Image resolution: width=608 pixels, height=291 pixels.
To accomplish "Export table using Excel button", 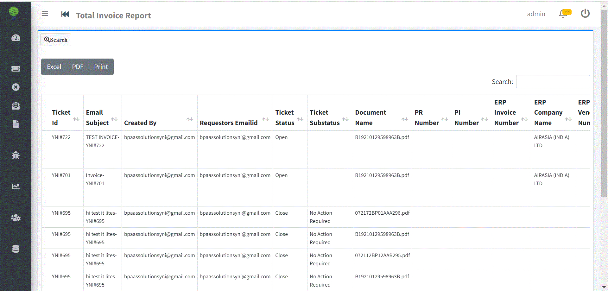I will point(54,67).
